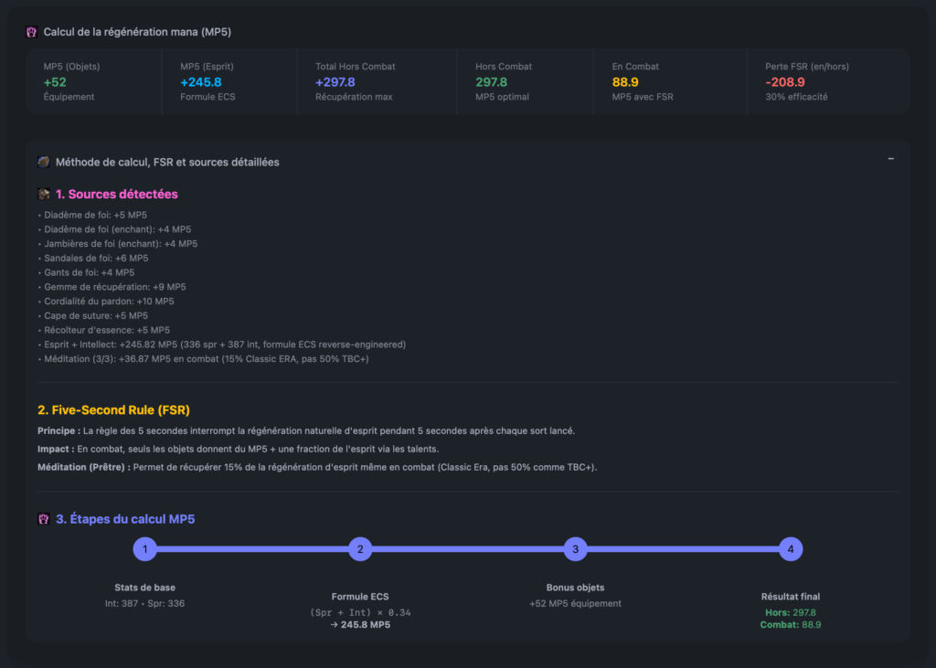Click the icon next to 'Étapes du calcul MP5'

coord(43,519)
